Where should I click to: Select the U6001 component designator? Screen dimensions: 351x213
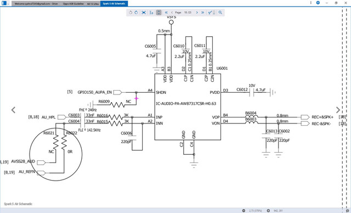tap(222, 68)
